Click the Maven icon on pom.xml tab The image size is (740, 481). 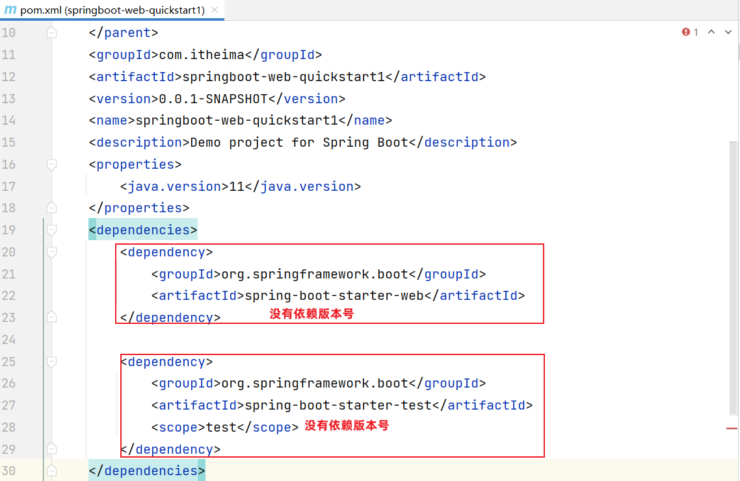click(x=10, y=10)
